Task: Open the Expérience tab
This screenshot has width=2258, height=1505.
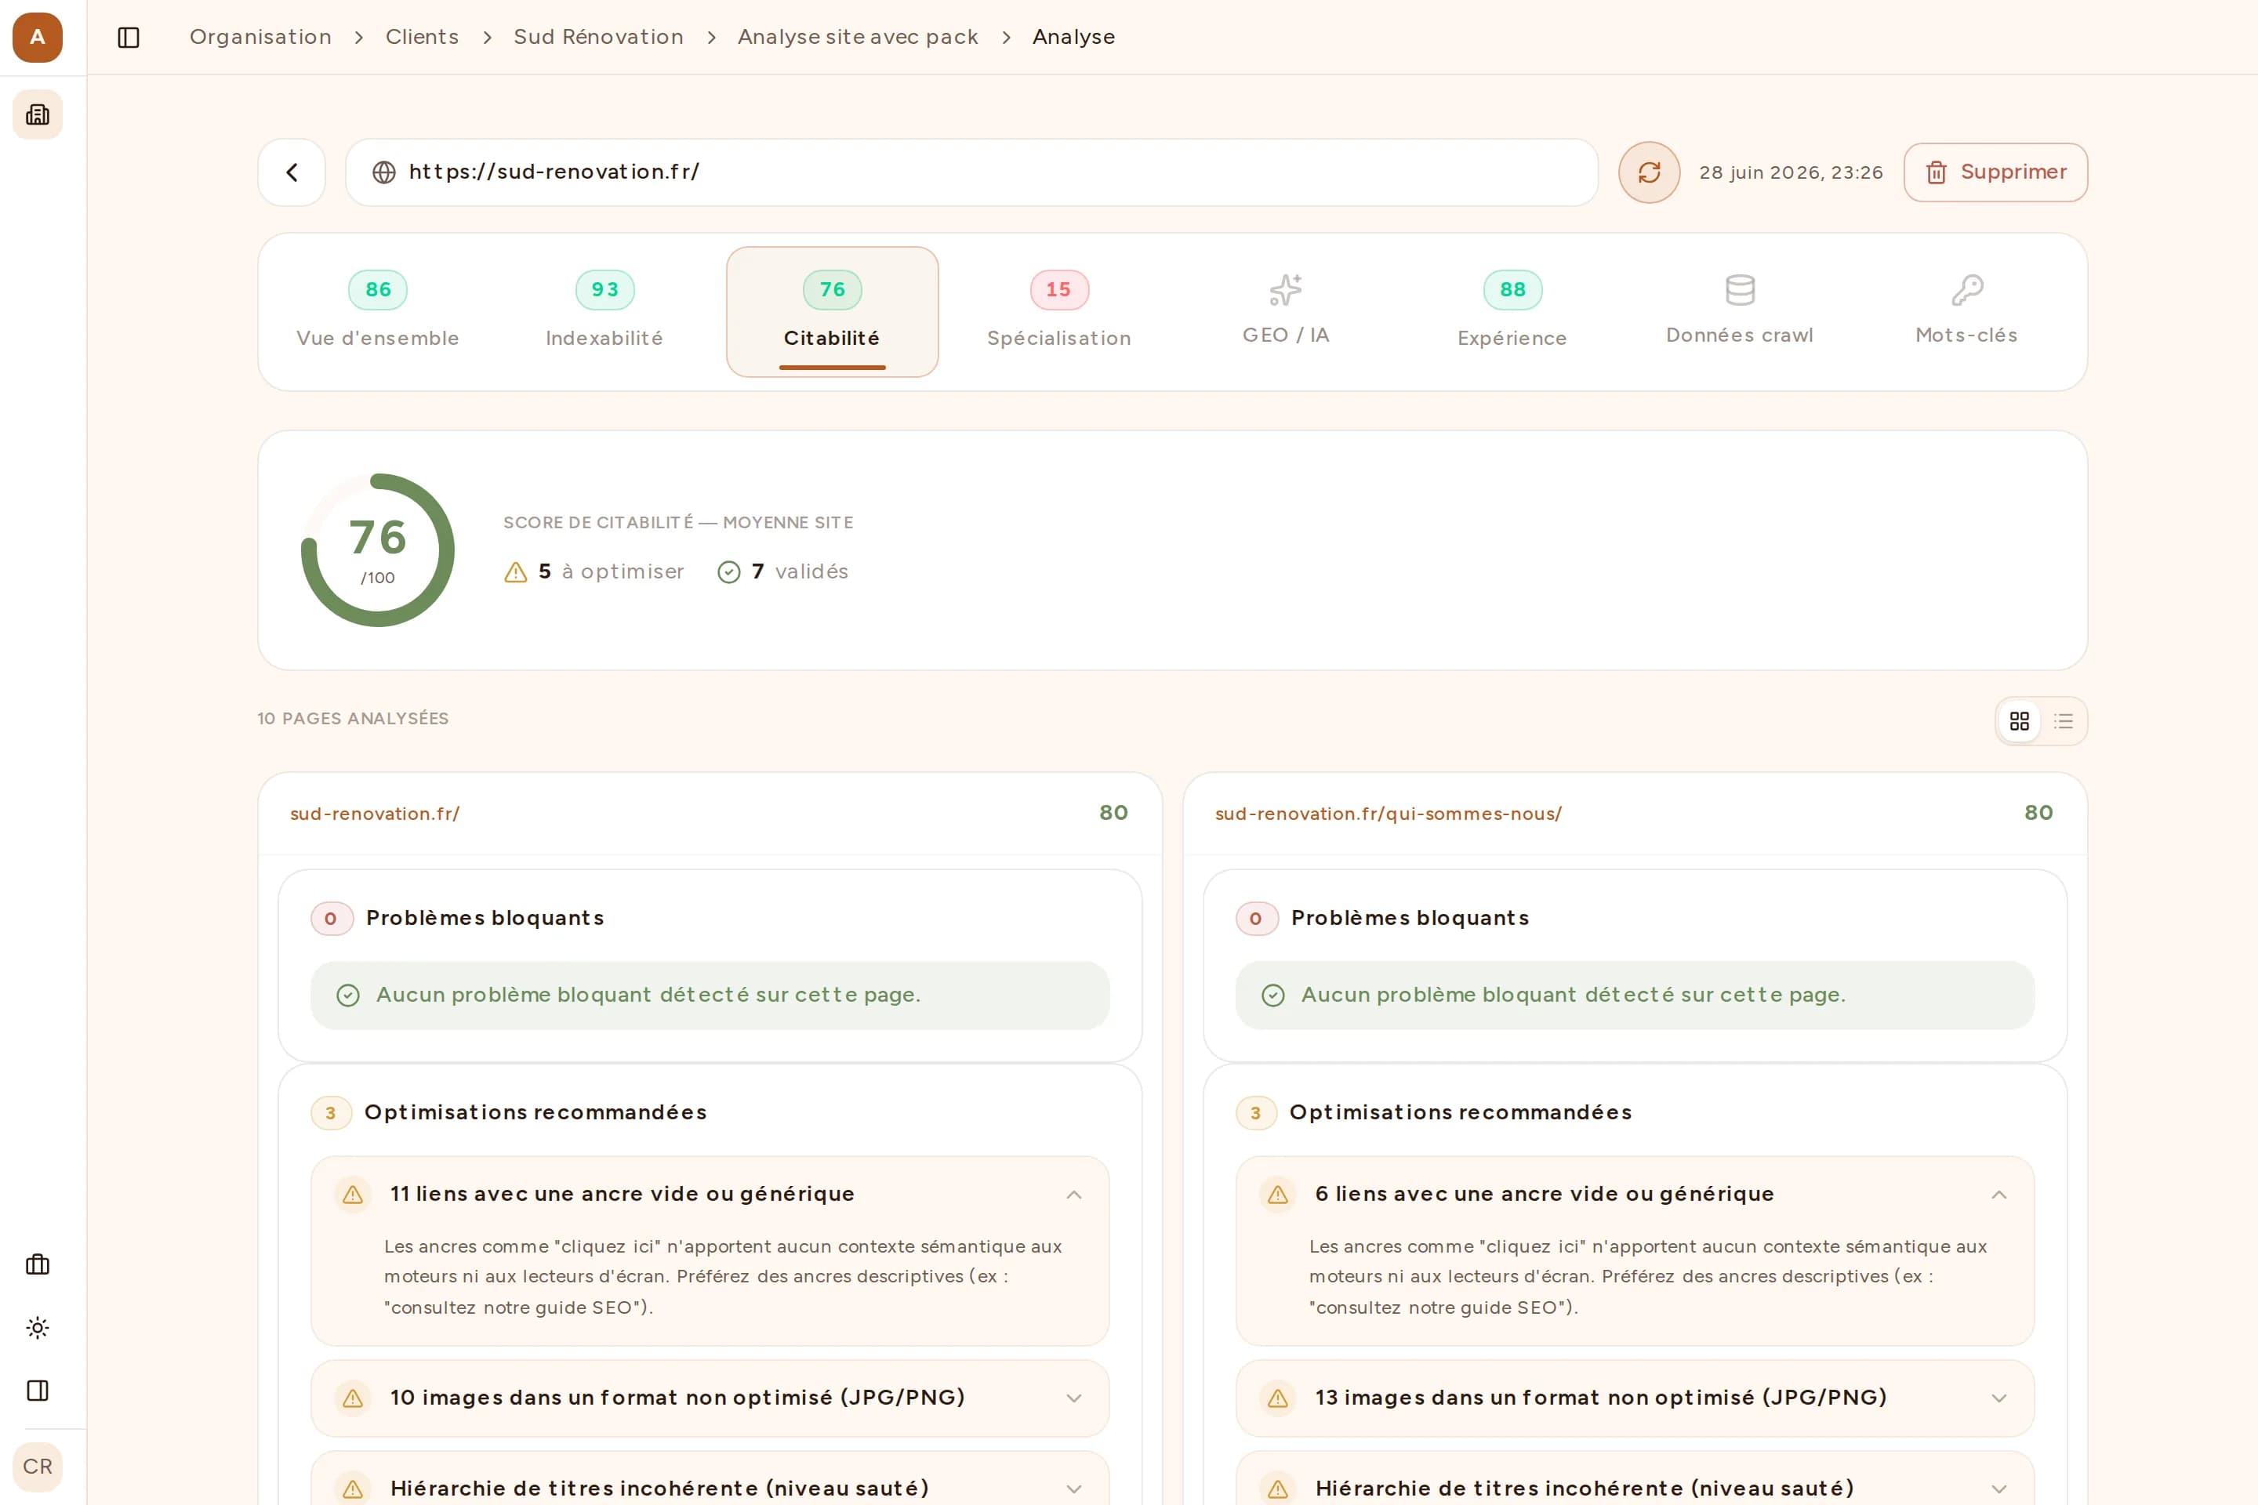Action: (1512, 311)
